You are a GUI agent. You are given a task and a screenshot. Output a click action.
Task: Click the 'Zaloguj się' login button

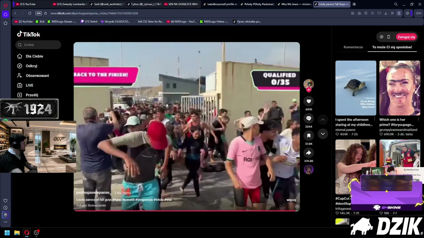(x=406, y=37)
